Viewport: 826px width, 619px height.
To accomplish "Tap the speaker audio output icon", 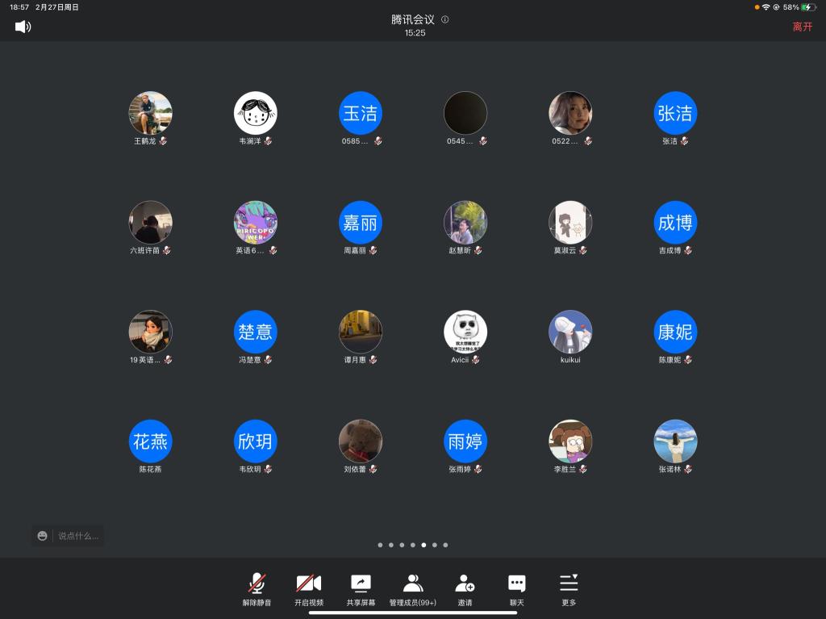I will click(x=23, y=27).
